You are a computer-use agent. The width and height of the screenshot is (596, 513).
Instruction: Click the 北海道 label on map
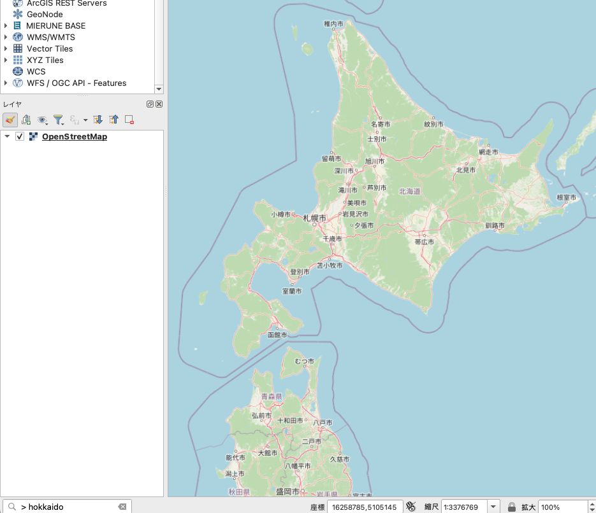(410, 191)
